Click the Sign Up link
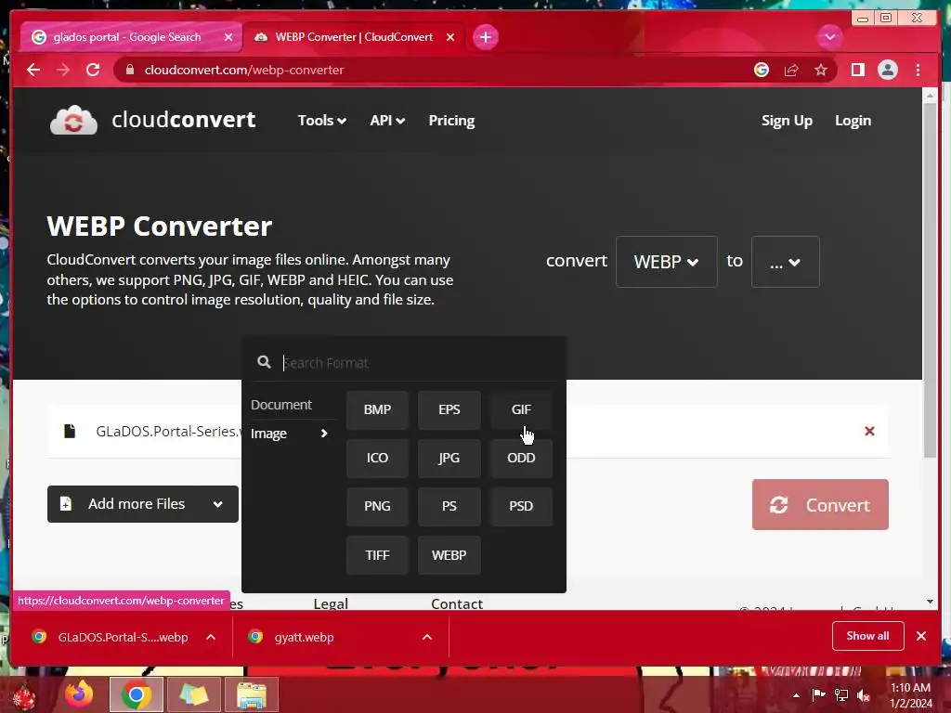 (787, 121)
